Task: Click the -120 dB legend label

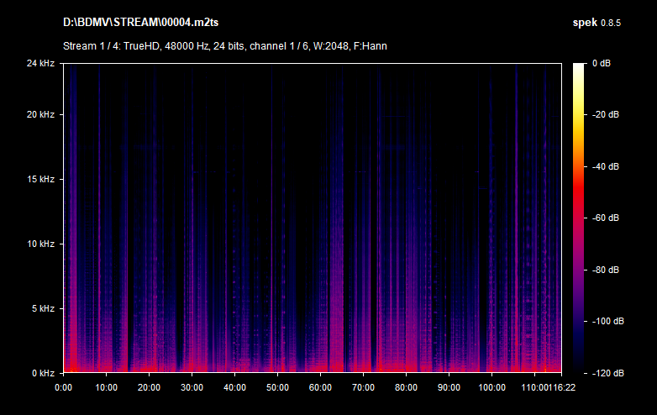Action: point(606,373)
